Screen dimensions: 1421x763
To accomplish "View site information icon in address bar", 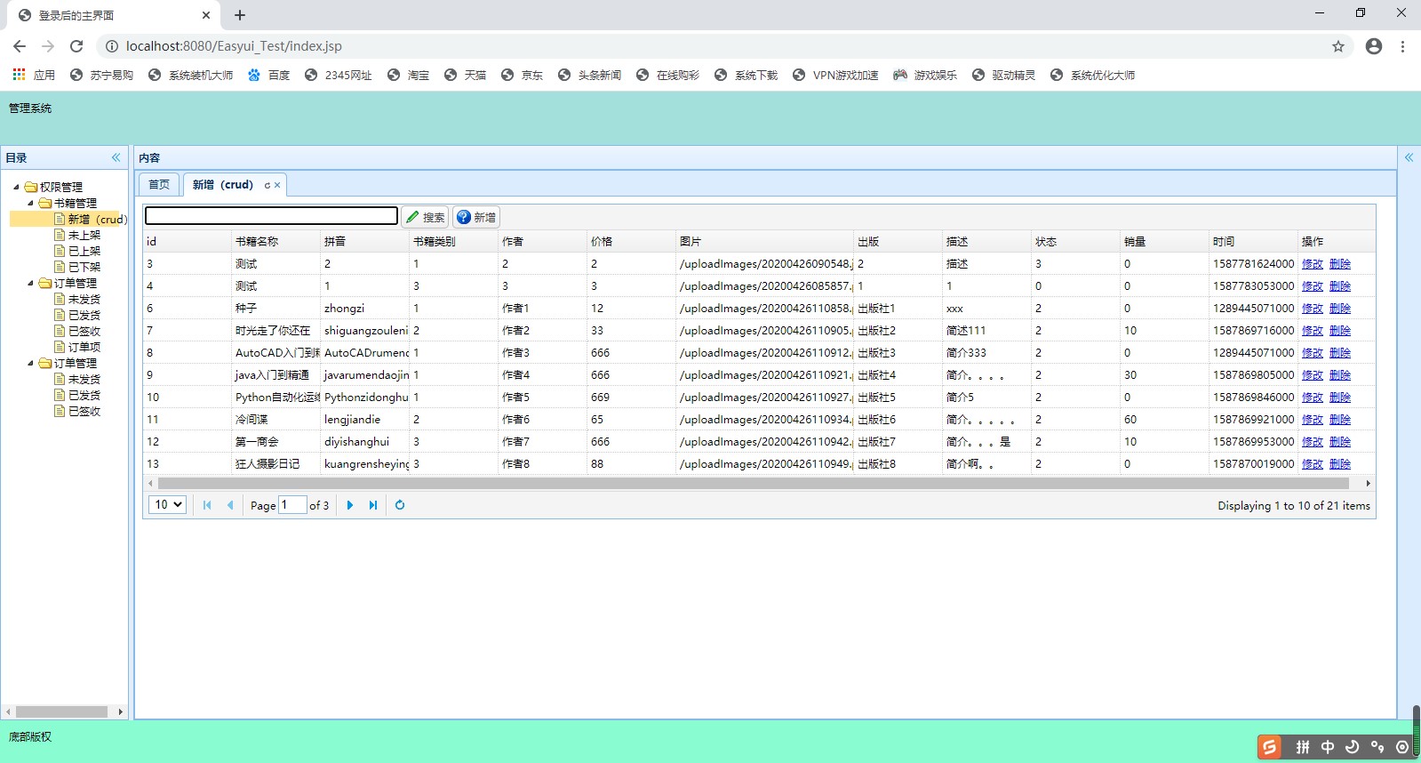I will (112, 46).
